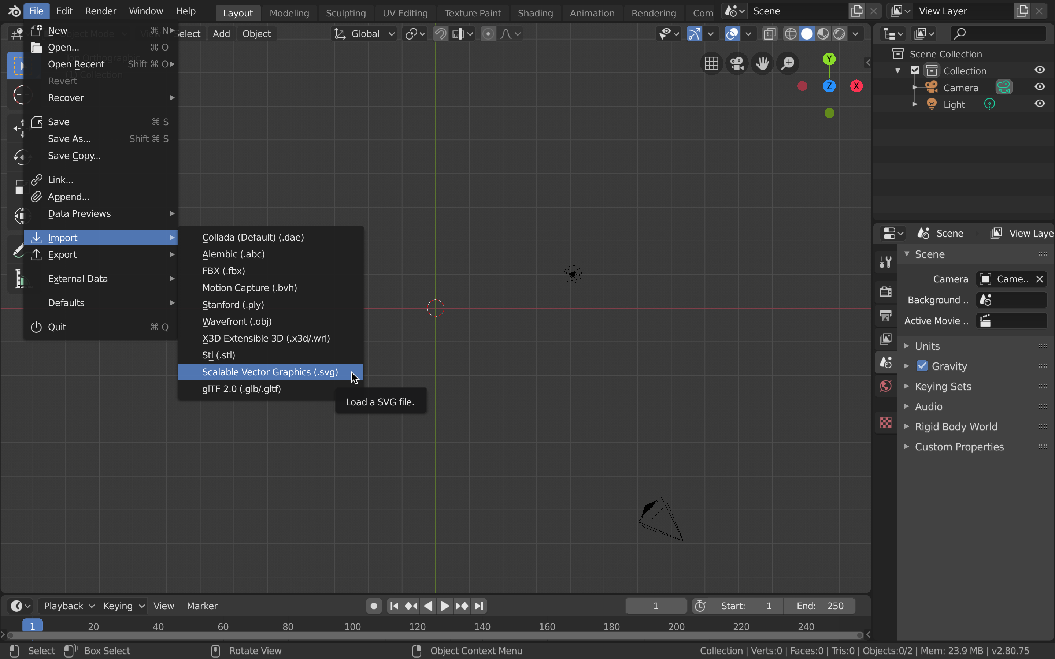The height and width of the screenshot is (659, 1055).
Task: Click the zoom view magnifier icon
Action: [x=788, y=63]
